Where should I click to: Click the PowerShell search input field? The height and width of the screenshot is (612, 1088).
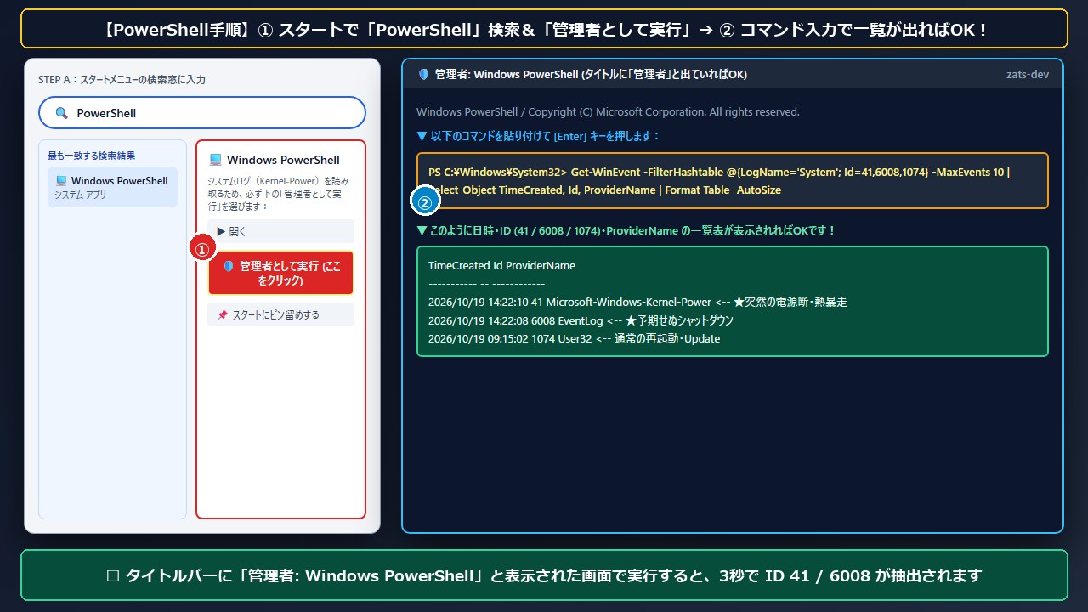[202, 112]
